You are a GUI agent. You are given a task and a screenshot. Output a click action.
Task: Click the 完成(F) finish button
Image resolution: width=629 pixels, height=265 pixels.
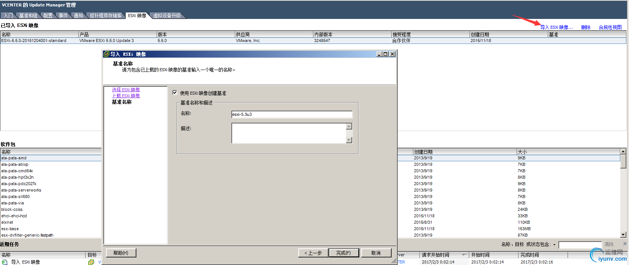343,253
